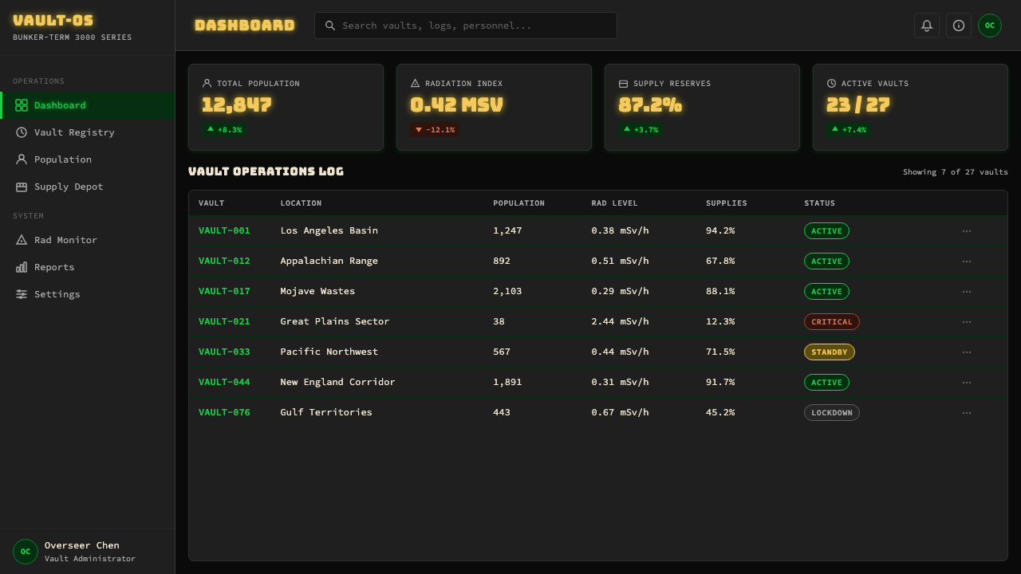The height and width of the screenshot is (574, 1021).
Task: Open the more options for VAULT-012 row
Action: [967, 261]
